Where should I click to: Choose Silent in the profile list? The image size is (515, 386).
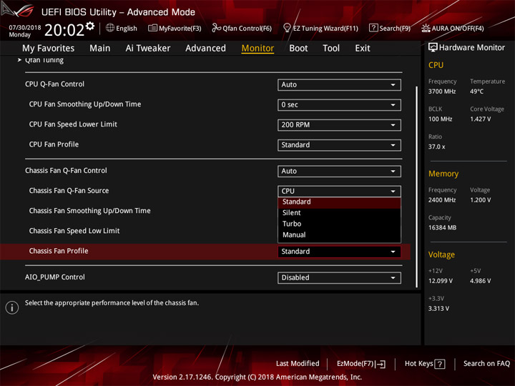coord(339,213)
